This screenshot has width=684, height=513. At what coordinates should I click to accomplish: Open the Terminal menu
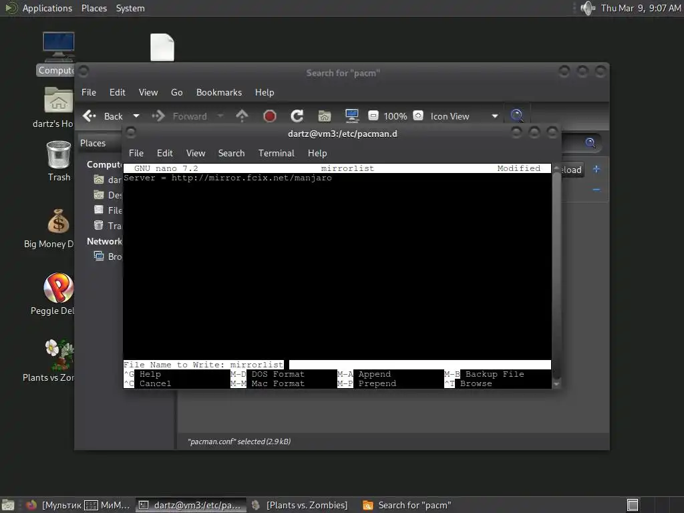(276, 153)
